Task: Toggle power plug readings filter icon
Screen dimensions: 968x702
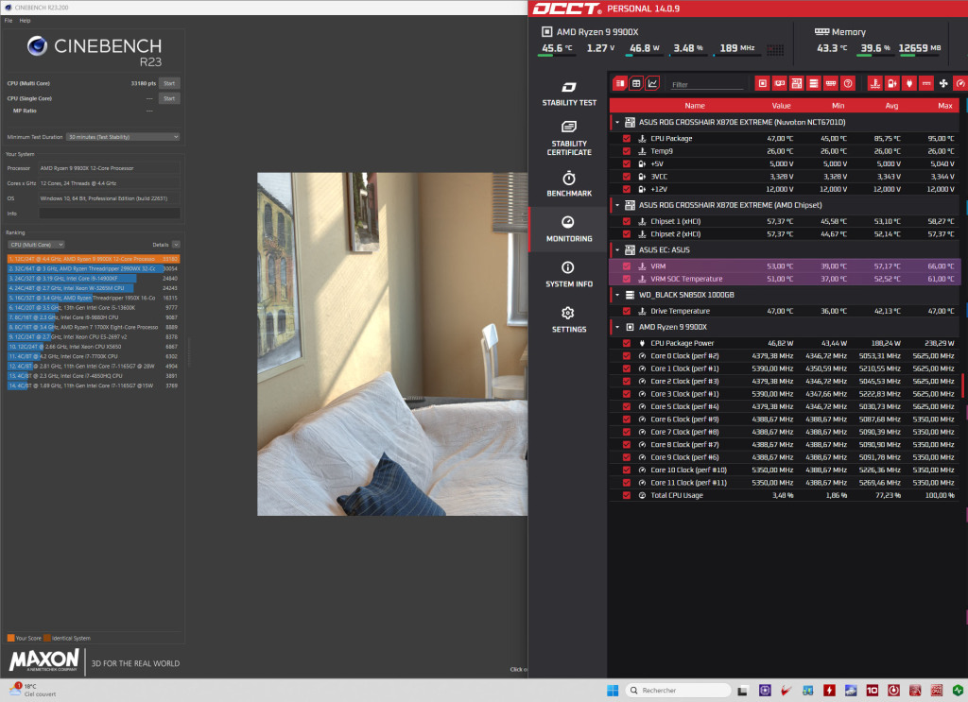Action: [x=909, y=83]
